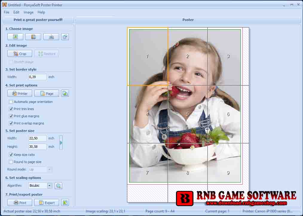This screenshot has height=216, width=303.
Task: Select poster page 4
Action: [x=147, y=114]
